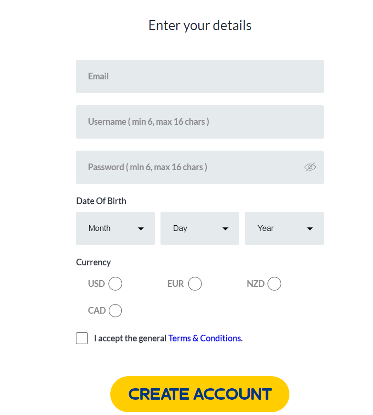Open the Day dropdown
This screenshot has width=373, height=415.
point(199,228)
